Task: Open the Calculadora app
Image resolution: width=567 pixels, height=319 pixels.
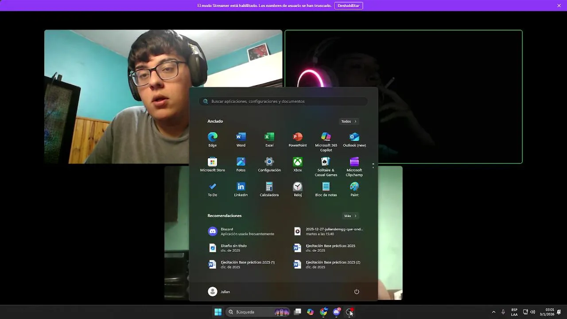Action: (x=269, y=189)
